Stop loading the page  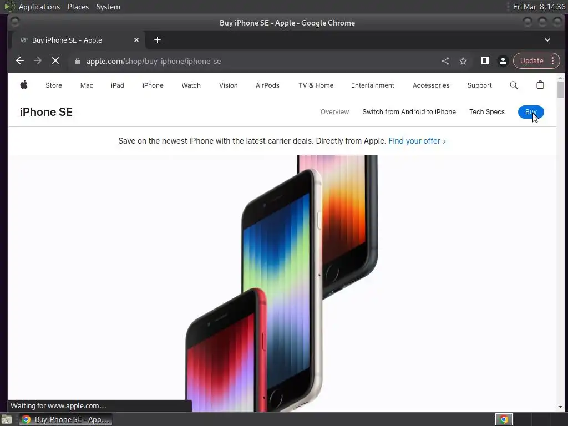pyautogui.click(x=55, y=61)
